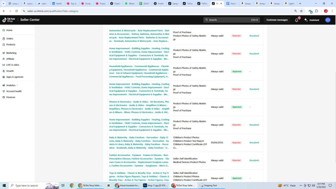Image resolution: width=336 pixels, height=189 pixels.
Task: Go to Products in sidebar
Action: click(9, 45)
